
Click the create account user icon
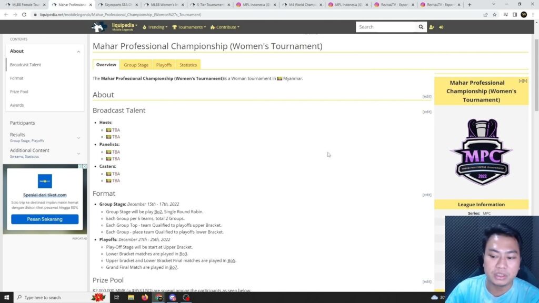coord(432,27)
